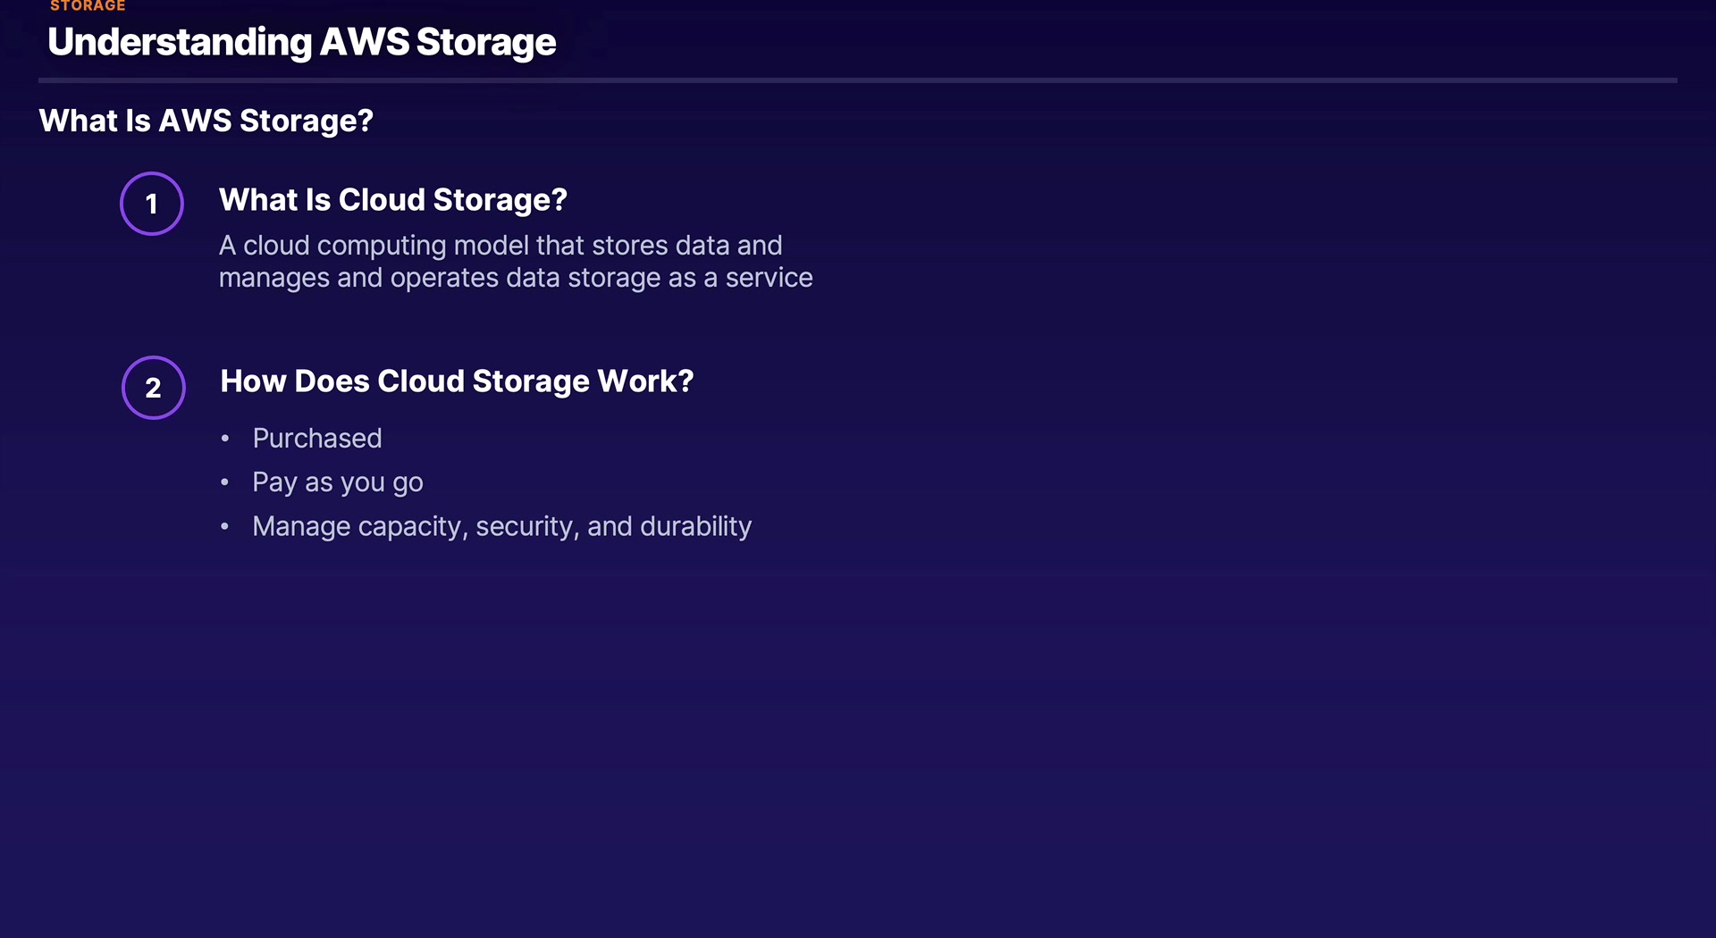Click the word AWS in the slide title

[x=364, y=42]
